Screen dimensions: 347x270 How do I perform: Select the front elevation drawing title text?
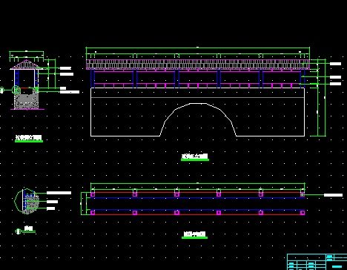point(195,156)
